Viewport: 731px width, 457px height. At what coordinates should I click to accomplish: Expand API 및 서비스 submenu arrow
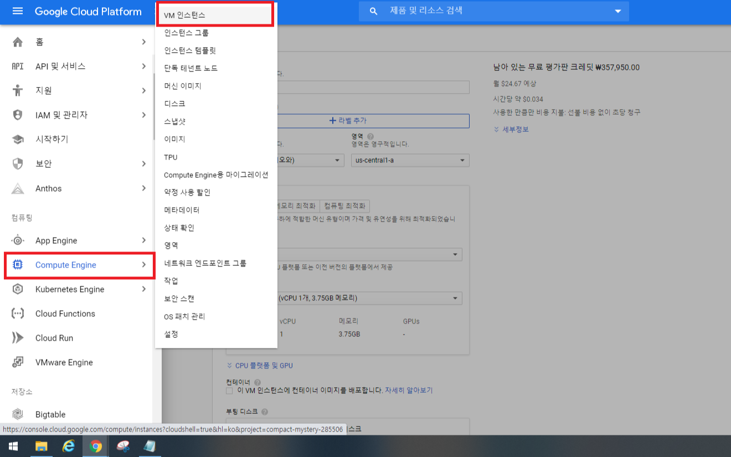pyautogui.click(x=143, y=66)
